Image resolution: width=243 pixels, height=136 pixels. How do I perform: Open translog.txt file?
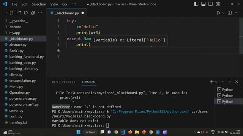[x=23, y=122]
